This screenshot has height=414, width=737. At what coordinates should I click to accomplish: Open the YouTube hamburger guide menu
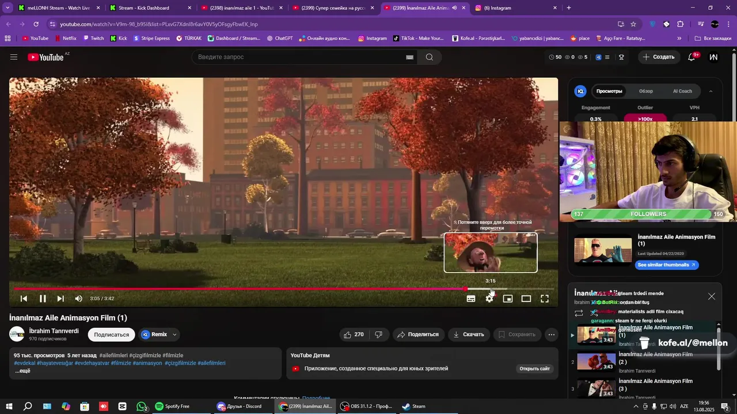click(x=14, y=57)
